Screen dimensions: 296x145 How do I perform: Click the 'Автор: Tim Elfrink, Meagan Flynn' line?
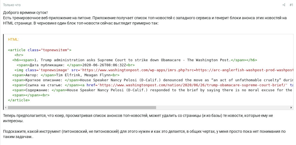pos(66,75)
